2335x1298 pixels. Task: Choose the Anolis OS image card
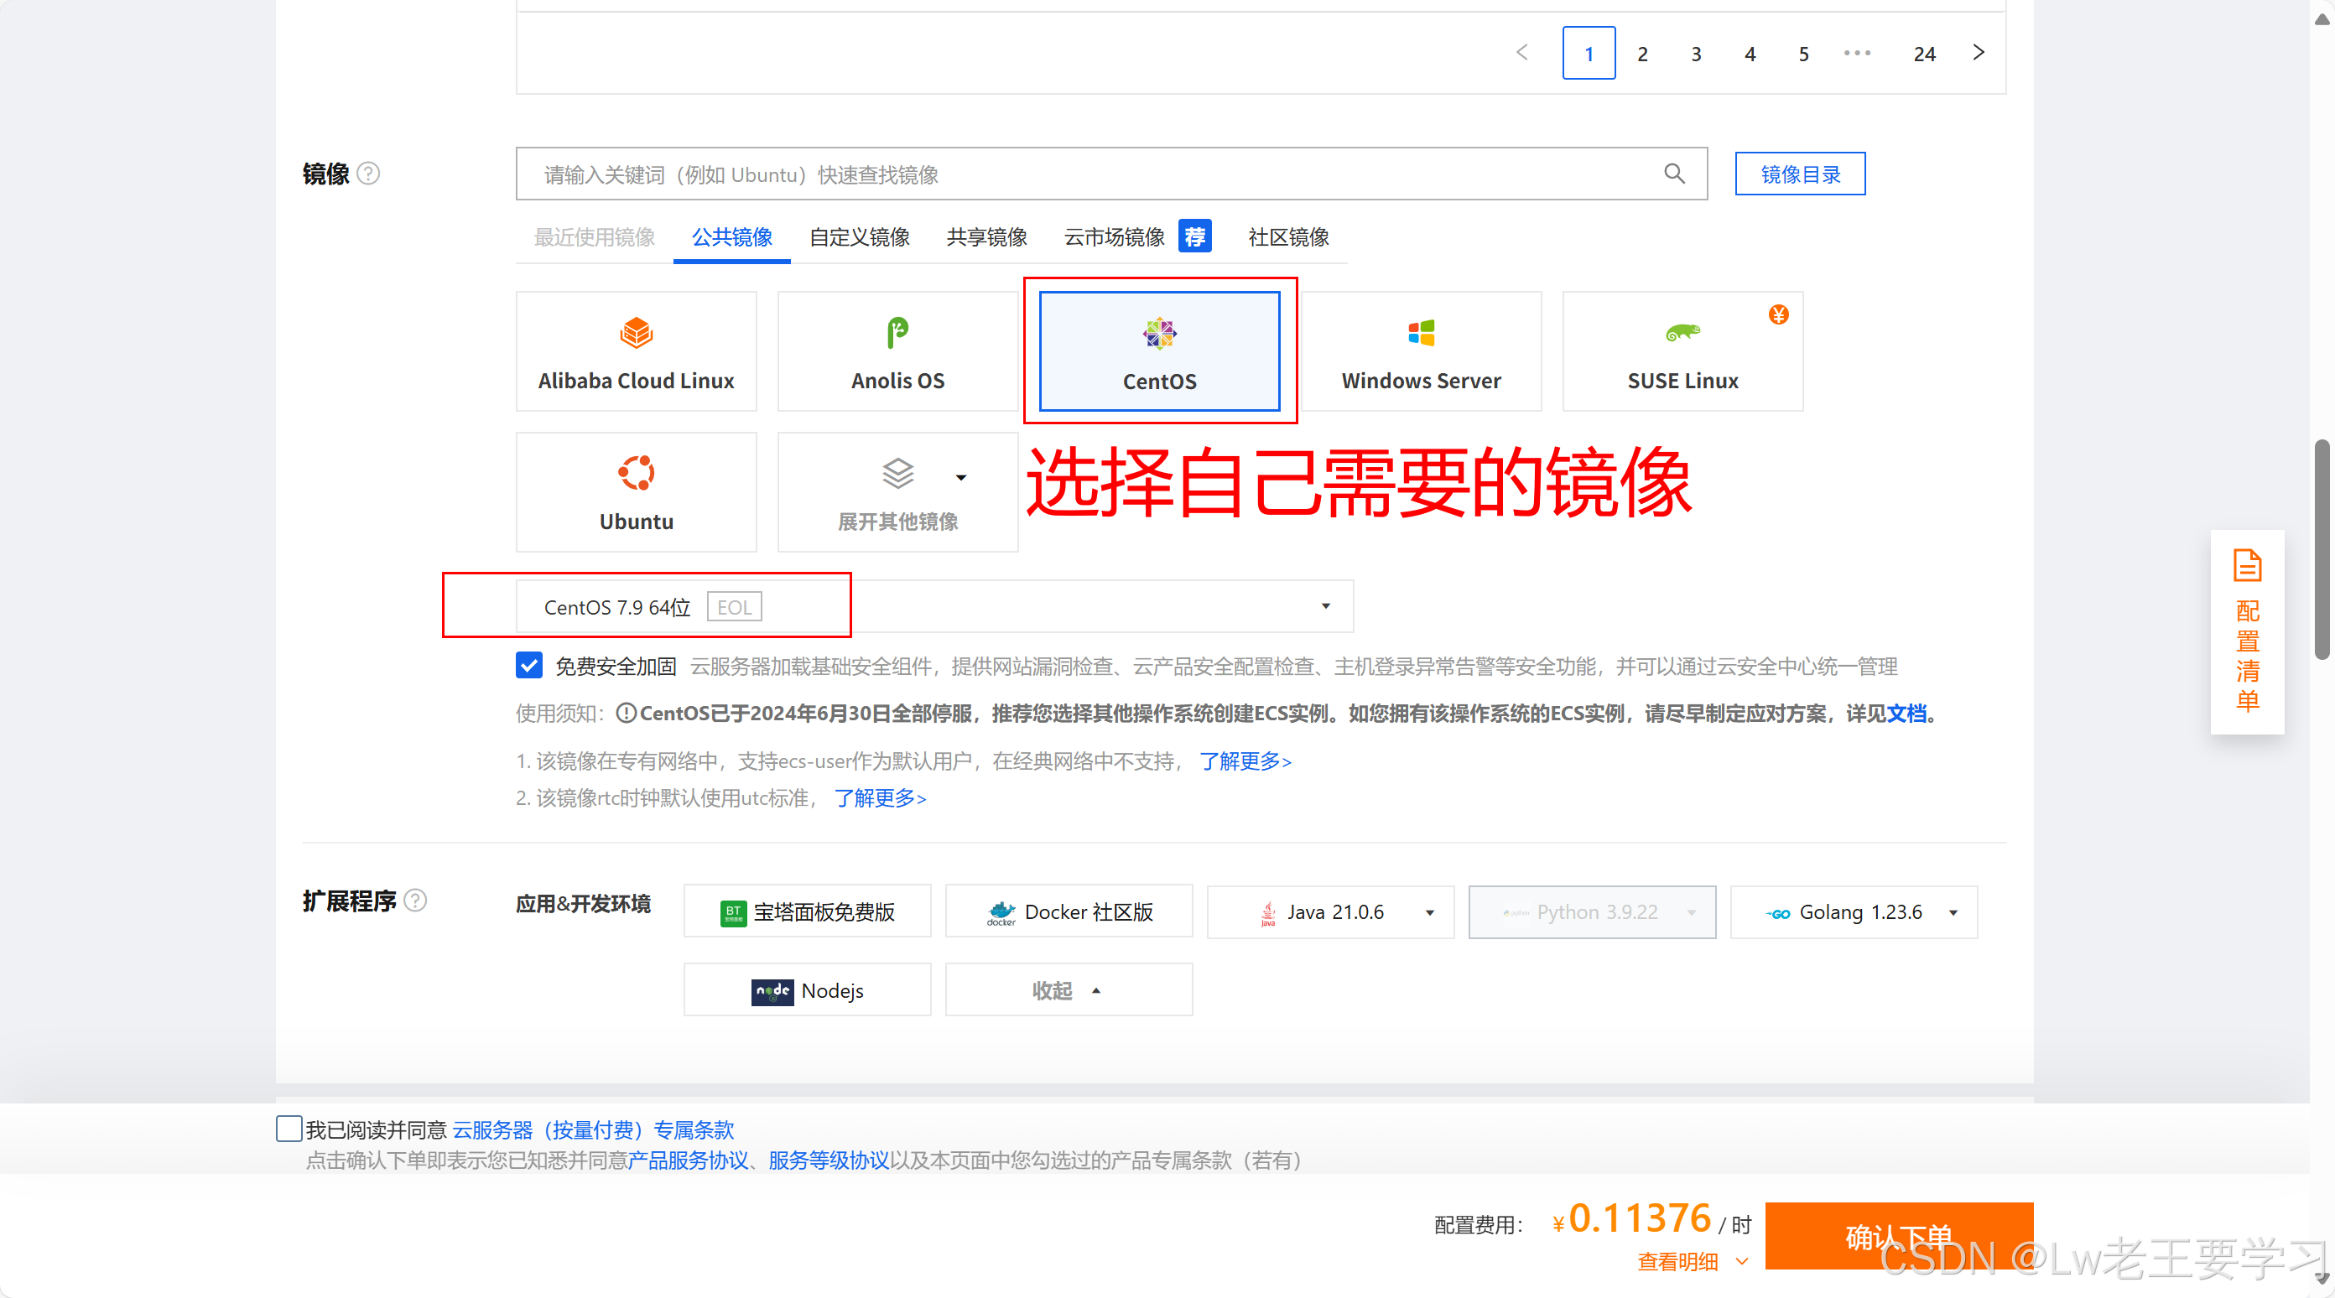(897, 350)
